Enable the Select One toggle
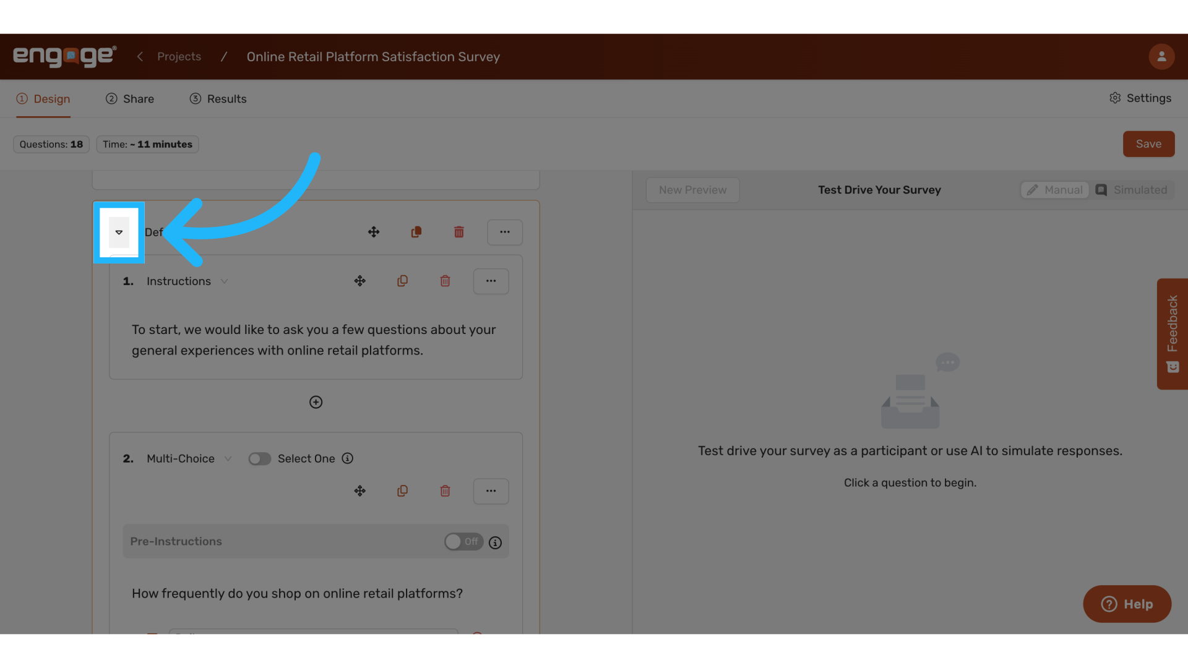This screenshot has height=668, width=1188. (260, 458)
